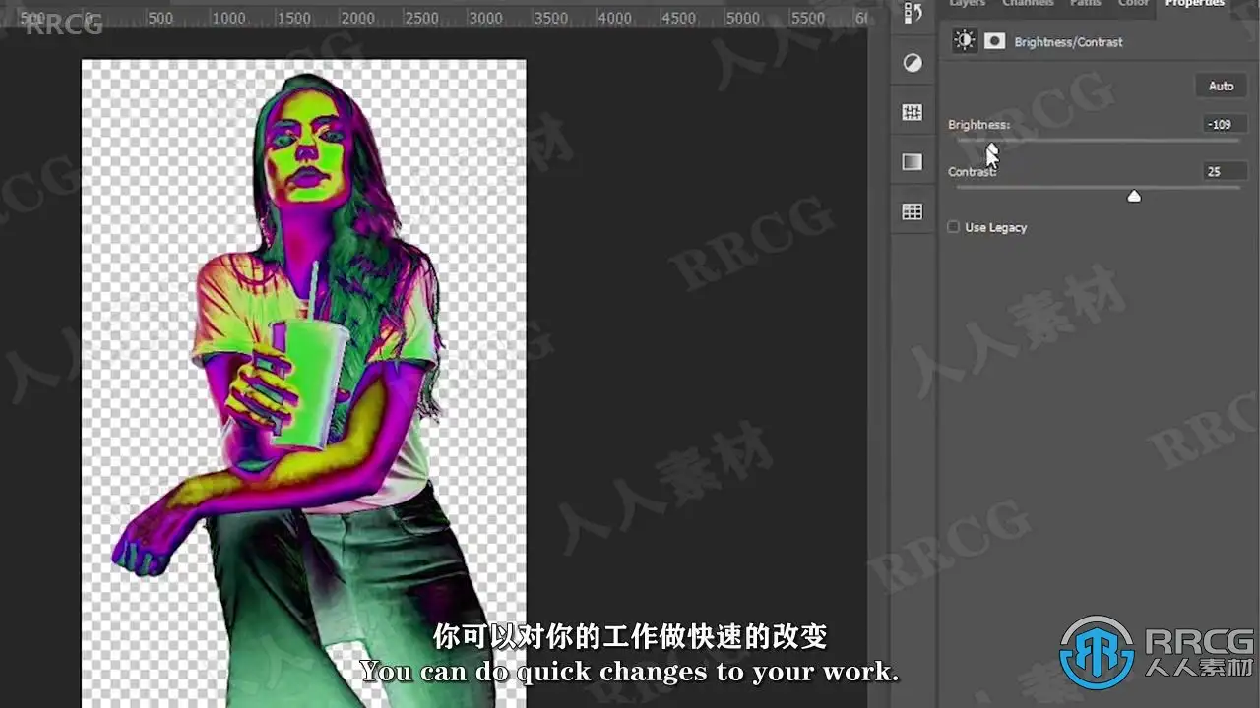
Task: Click the green cup on the canvas
Action: (x=308, y=383)
